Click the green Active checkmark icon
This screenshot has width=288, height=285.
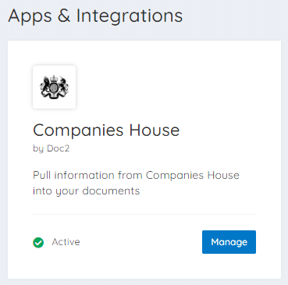[x=38, y=243]
